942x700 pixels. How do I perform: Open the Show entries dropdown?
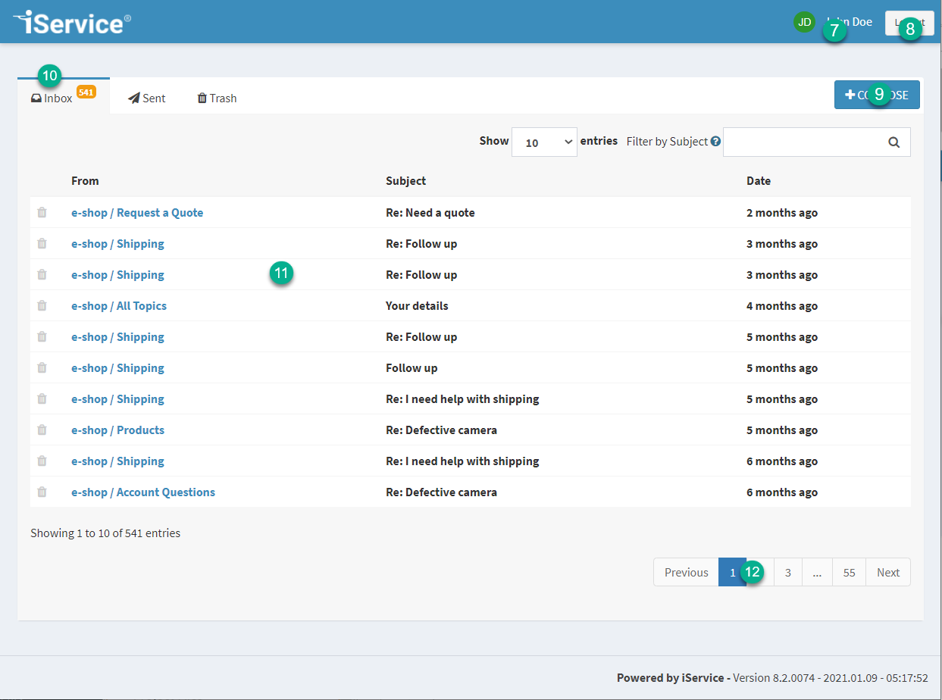click(544, 142)
